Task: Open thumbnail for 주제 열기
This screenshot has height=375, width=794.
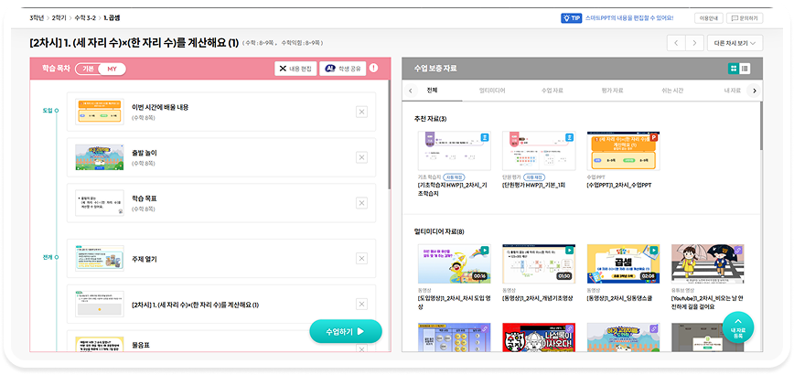Action: click(99, 259)
